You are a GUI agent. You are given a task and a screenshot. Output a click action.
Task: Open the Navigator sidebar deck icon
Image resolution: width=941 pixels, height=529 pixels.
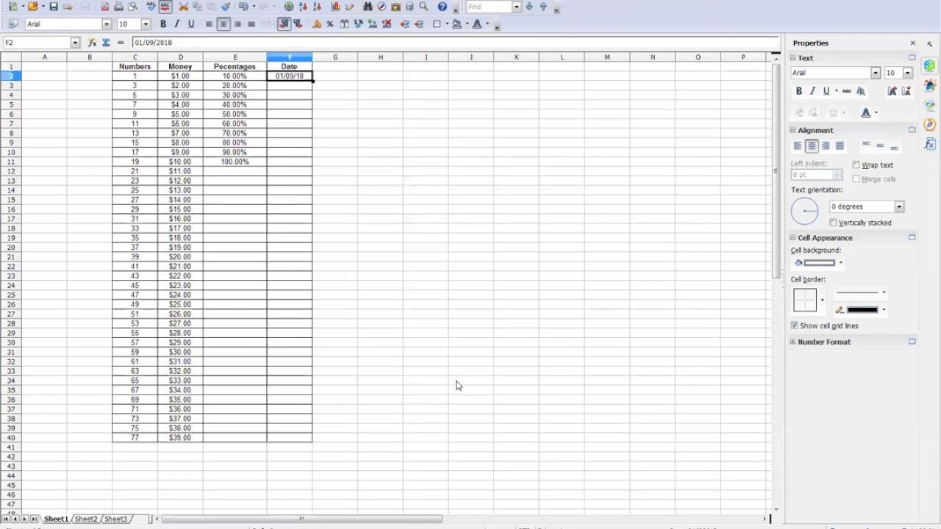click(x=930, y=124)
